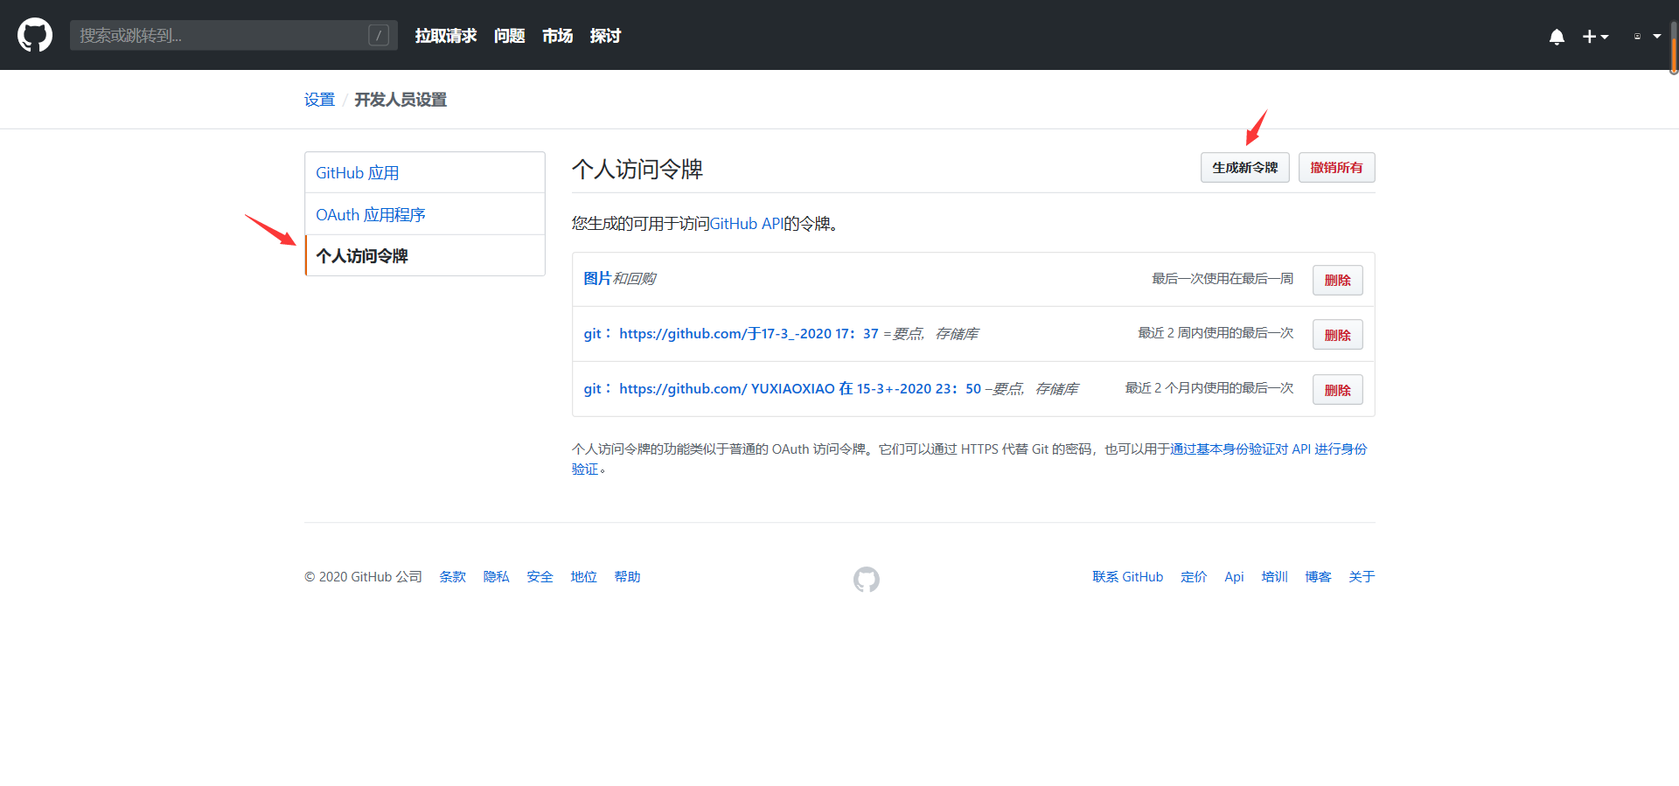
Task: Open 拉取请求 in top navigation
Action: coord(446,36)
